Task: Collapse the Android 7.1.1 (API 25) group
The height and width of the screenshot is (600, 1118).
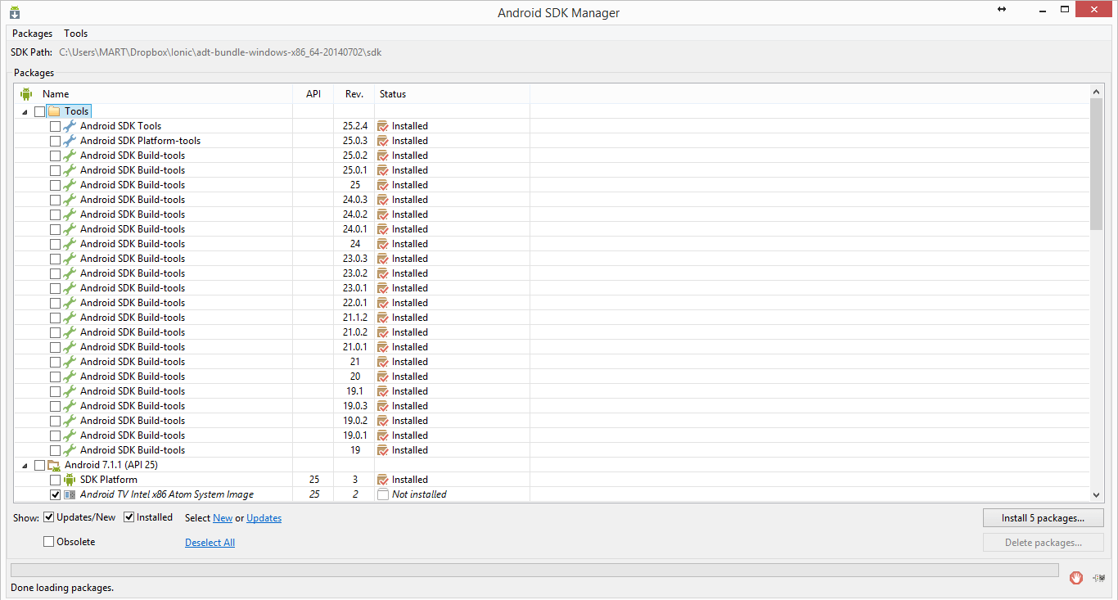Action: point(25,465)
